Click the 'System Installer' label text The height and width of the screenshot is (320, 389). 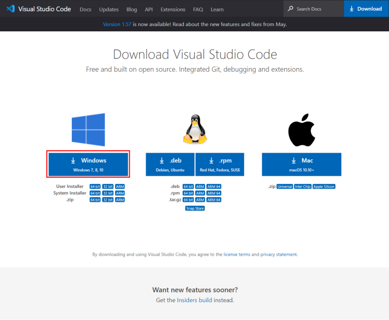pyautogui.click(x=70, y=193)
